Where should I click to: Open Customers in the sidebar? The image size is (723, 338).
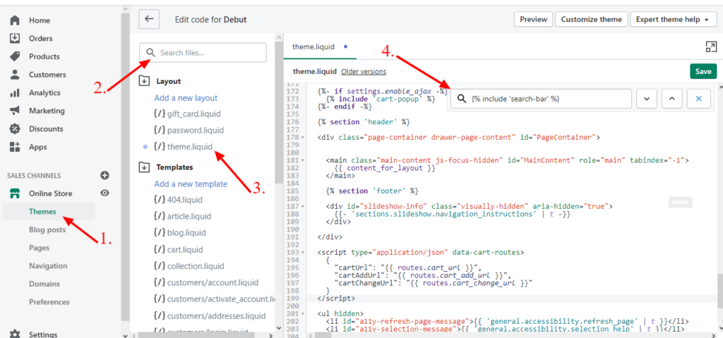[47, 74]
